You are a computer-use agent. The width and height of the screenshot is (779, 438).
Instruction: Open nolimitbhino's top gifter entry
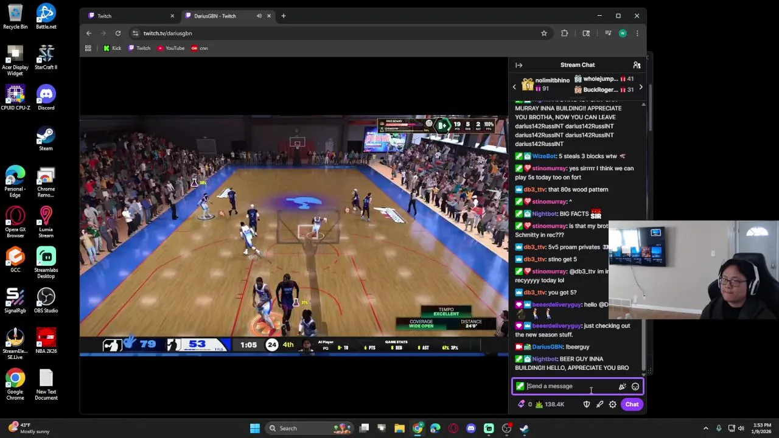coord(546,85)
